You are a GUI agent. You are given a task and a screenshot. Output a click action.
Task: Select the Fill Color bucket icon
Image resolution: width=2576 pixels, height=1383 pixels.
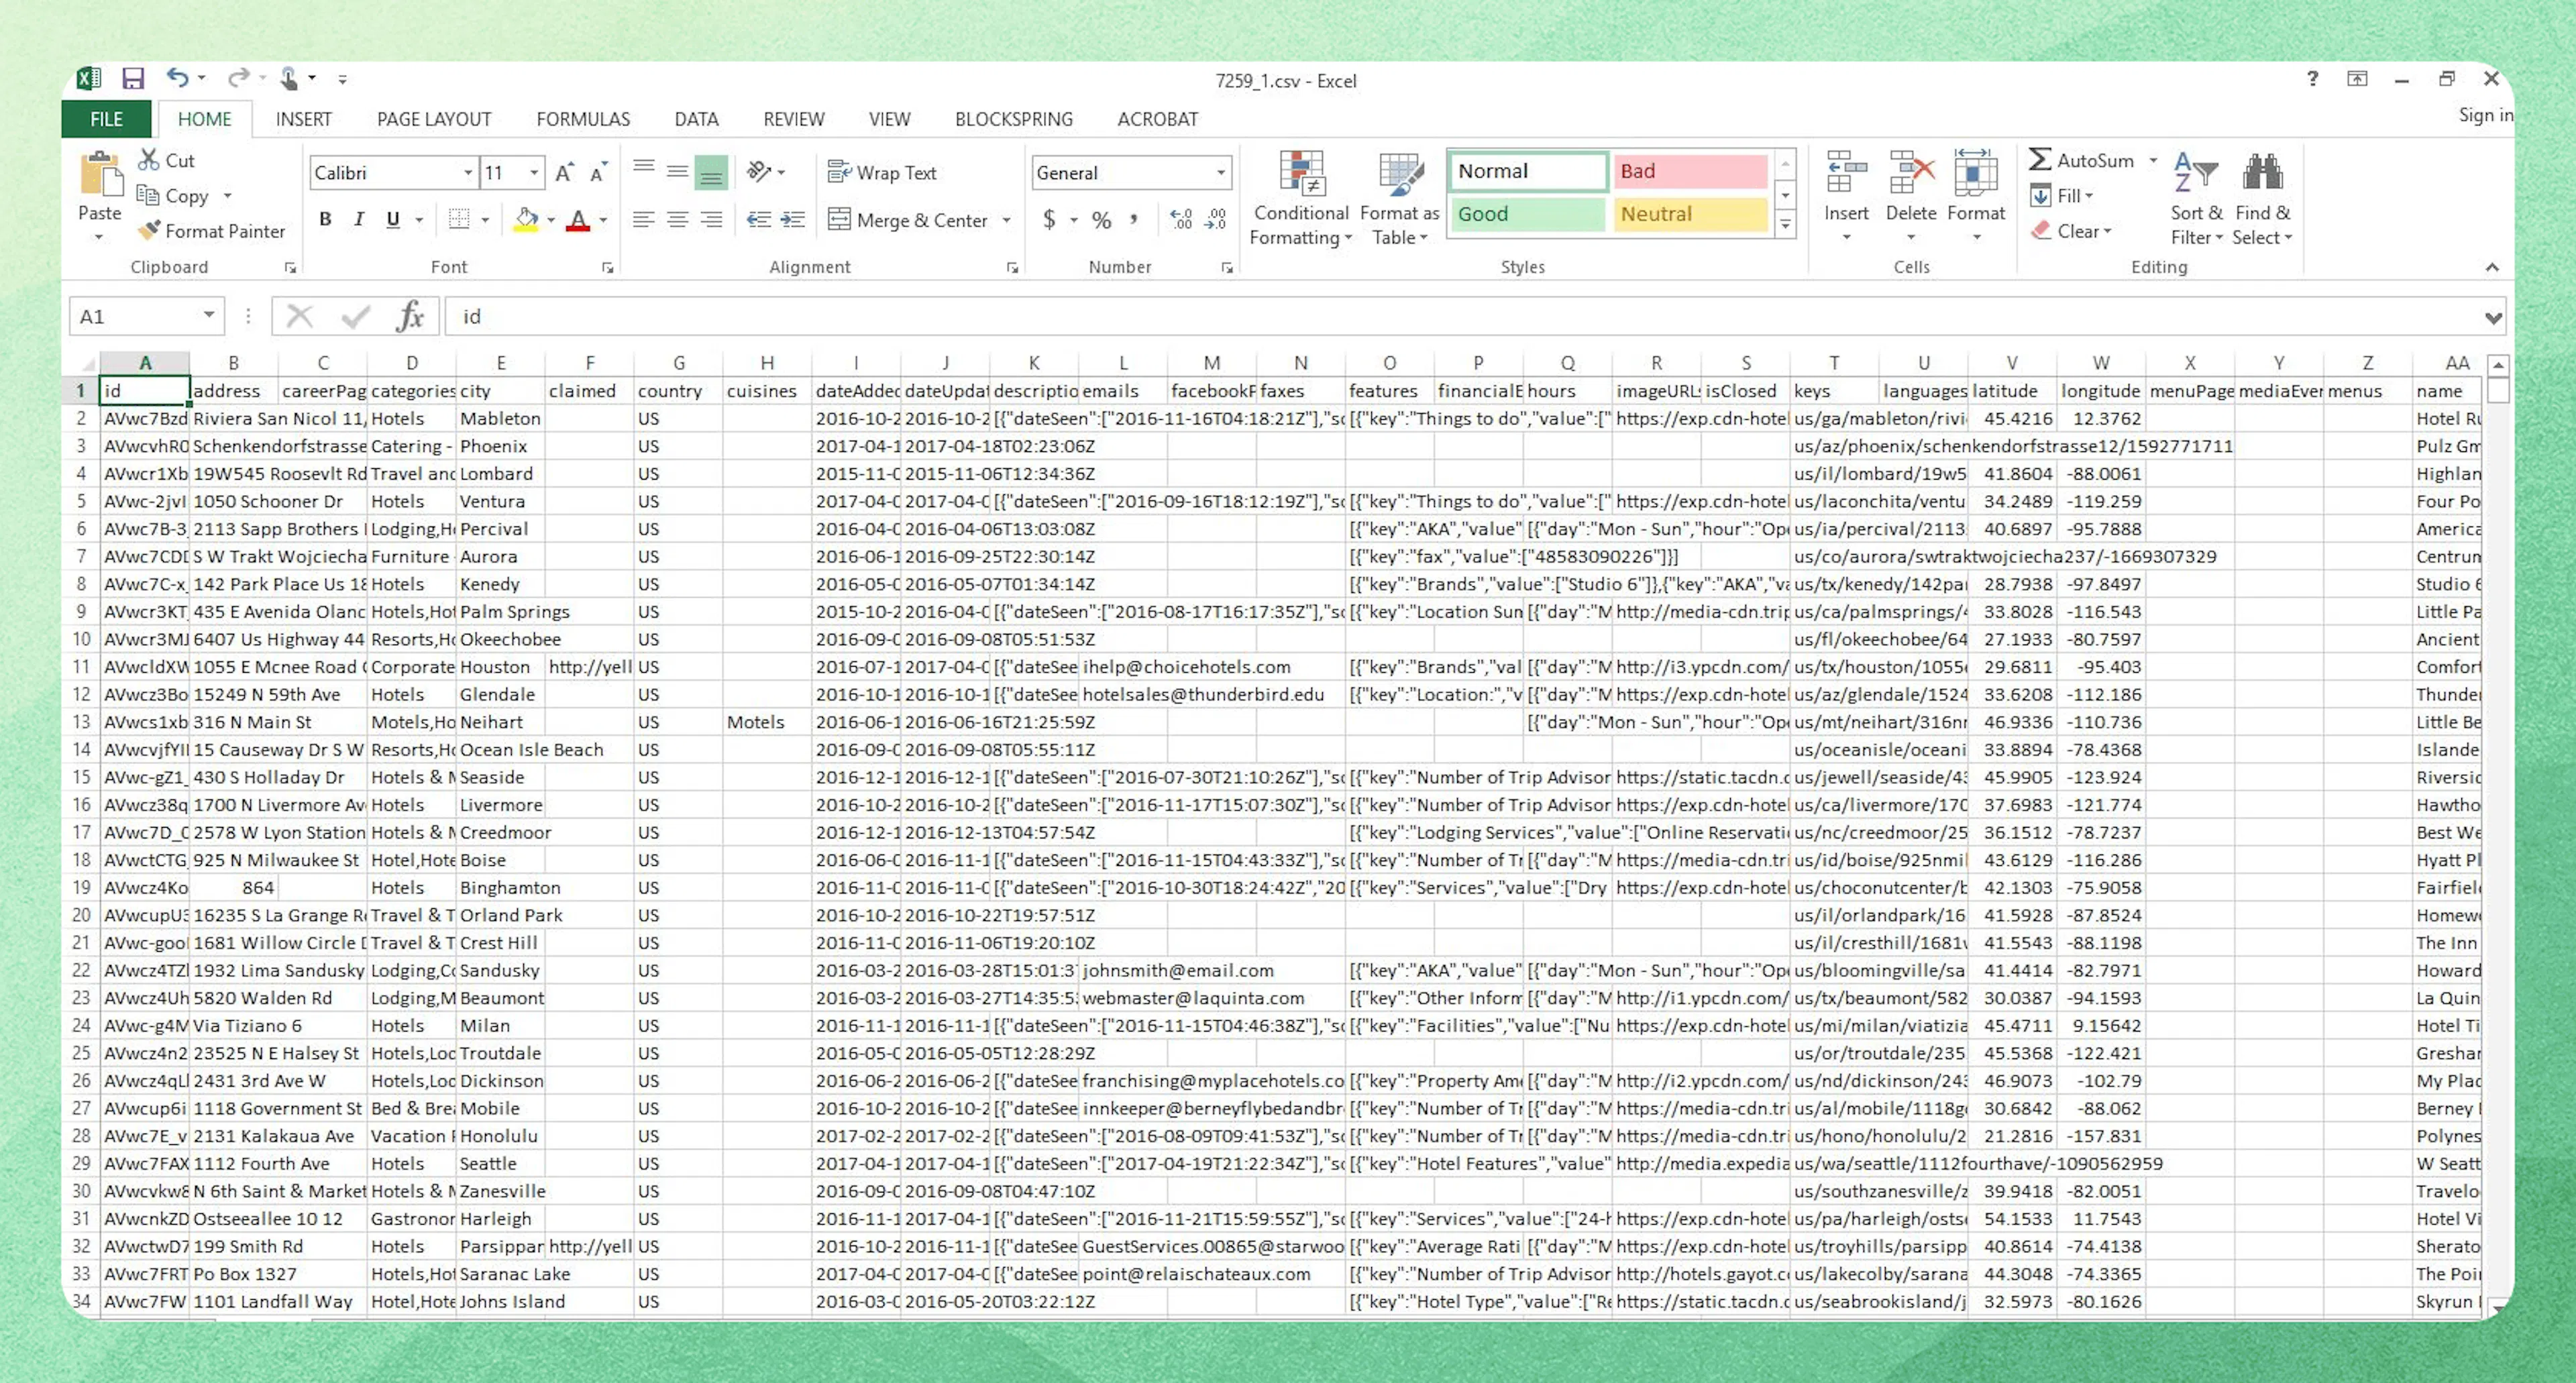click(527, 220)
